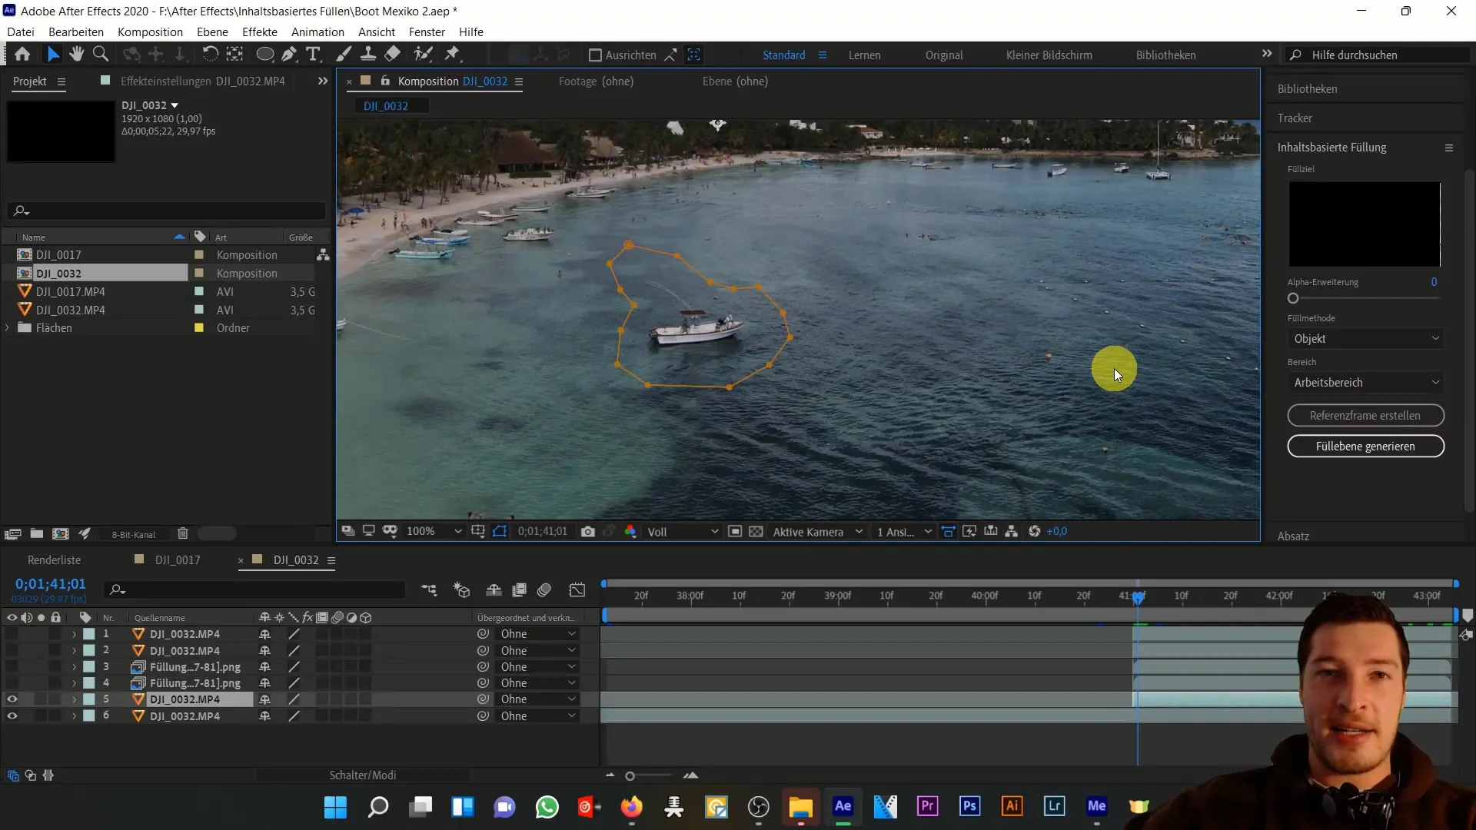Select the Pen tool in toolbar
Image resolution: width=1476 pixels, height=830 pixels.
[287, 55]
